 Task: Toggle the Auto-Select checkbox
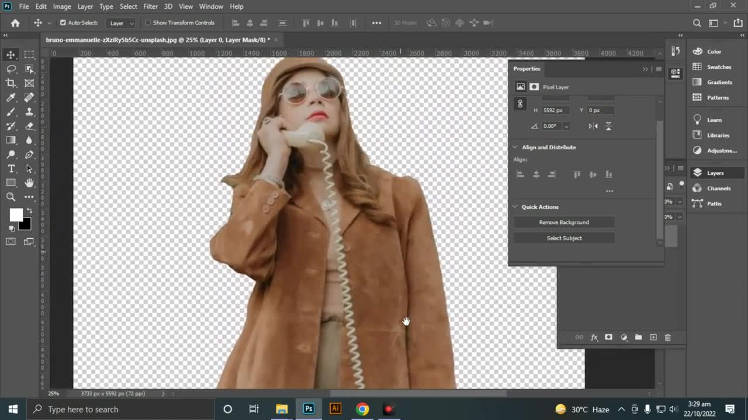63,23
